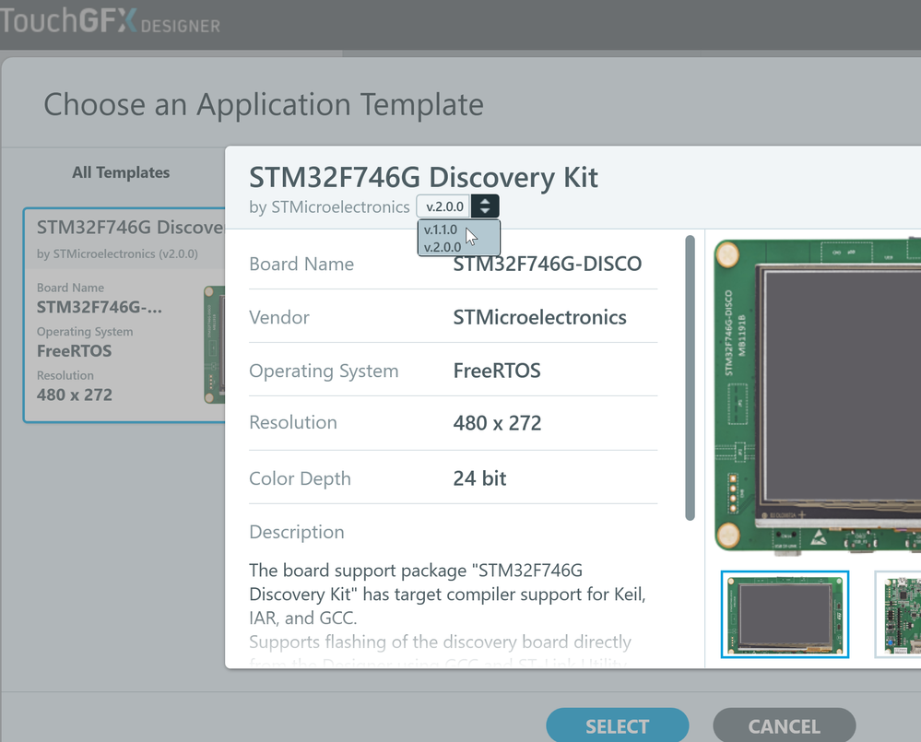Image resolution: width=921 pixels, height=742 pixels.
Task: Click the details panel vertical scrollbar
Action: pyautogui.click(x=691, y=378)
